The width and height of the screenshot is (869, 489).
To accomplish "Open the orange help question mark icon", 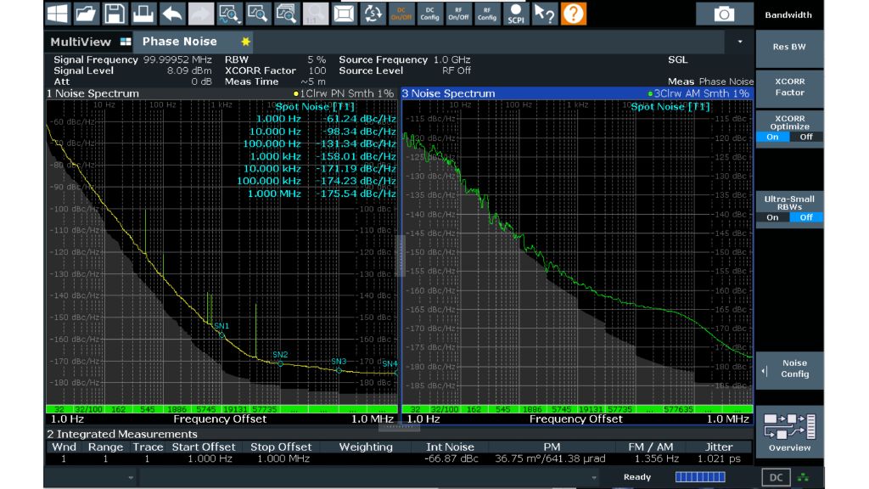I will tap(574, 14).
